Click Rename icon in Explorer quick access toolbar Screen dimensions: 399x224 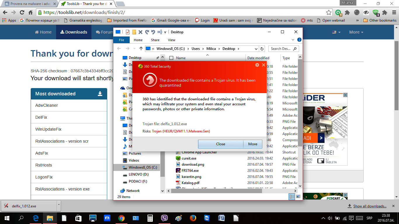coord(160,32)
